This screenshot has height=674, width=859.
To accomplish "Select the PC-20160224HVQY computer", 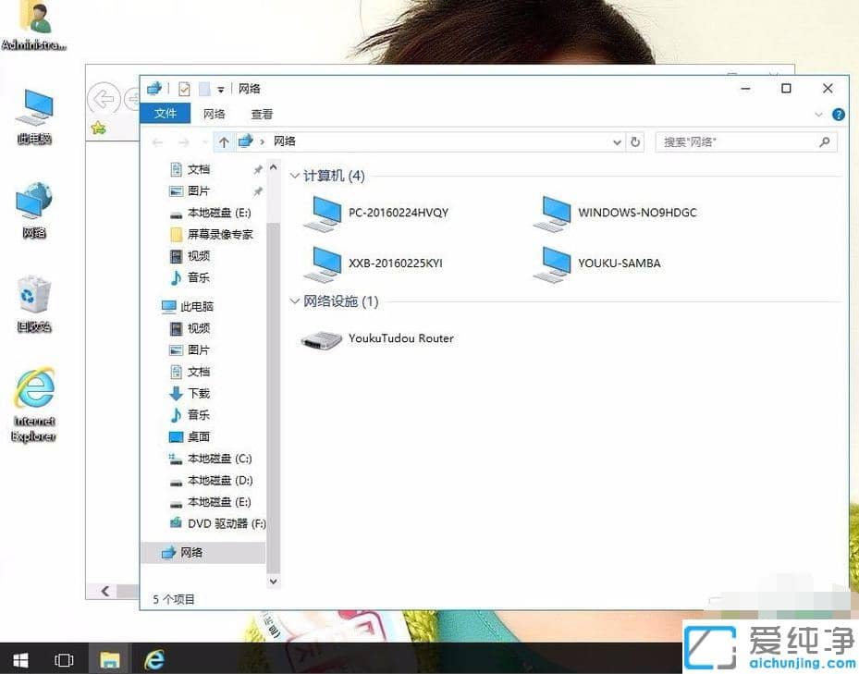I will (x=397, y=212).
